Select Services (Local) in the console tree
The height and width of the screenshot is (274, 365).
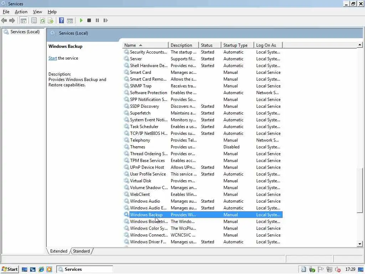click(25, 32)
